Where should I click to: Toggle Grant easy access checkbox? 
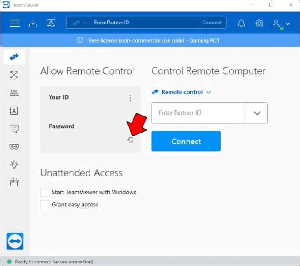[45, 205]
